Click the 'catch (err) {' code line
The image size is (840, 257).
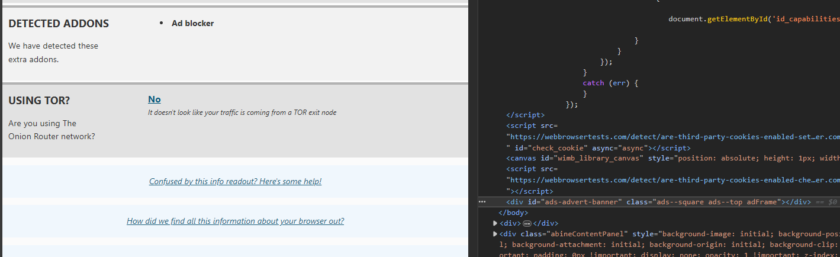tap(611, 83)
